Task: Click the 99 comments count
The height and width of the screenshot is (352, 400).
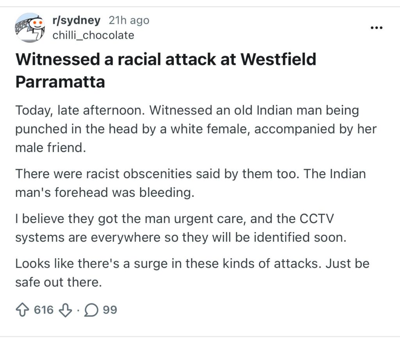Action: coord(110,310)
